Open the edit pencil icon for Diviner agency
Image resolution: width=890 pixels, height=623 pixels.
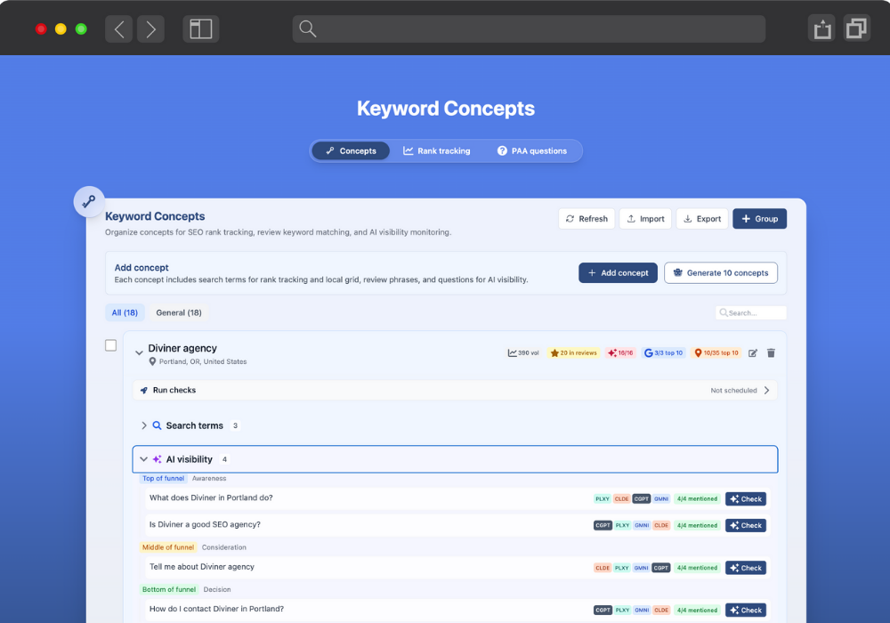pyautogui.click(x=752, y=352)
